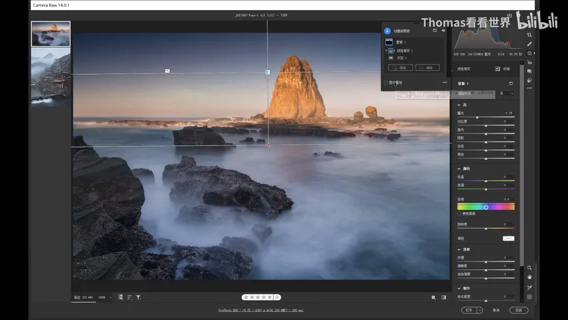Open the Snapshots layers icon
The width and height of the screenshot is (568, 320).
529,71
